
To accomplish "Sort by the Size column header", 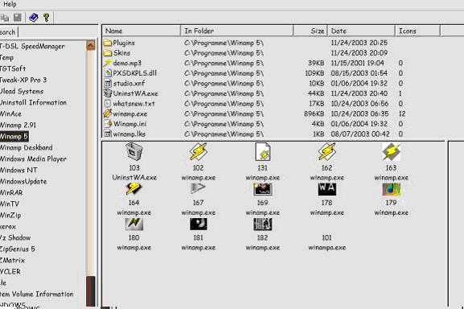I will [x=310, y=31].
